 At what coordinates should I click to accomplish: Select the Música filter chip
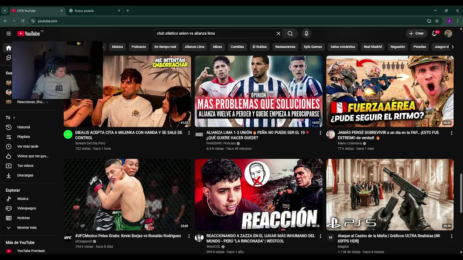(117, 47)
